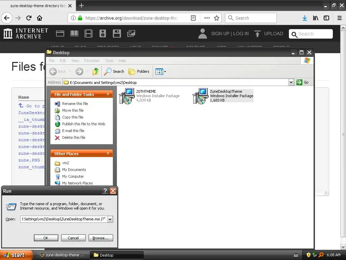Click Copy this file
Screen dimensions: 346x260
click(x=69, y=117)
